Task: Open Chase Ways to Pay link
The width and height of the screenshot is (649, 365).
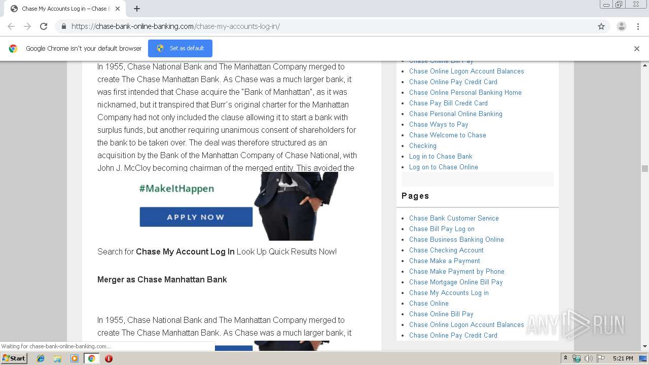Action: [439, 124]
